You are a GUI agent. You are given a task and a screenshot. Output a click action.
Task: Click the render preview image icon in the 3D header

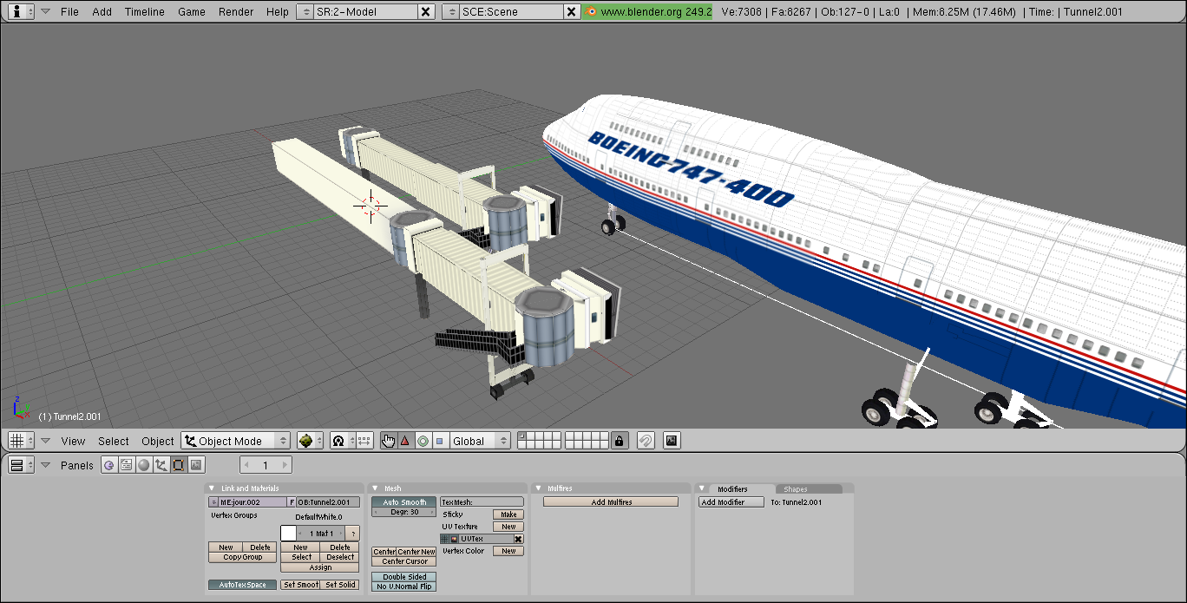671,441
